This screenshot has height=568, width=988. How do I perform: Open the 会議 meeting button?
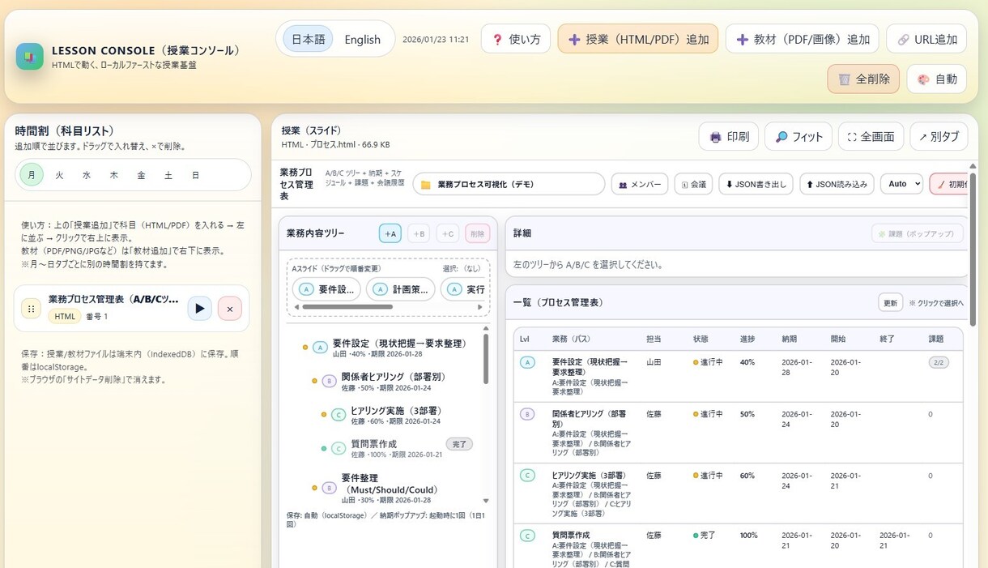click(693, 184)
